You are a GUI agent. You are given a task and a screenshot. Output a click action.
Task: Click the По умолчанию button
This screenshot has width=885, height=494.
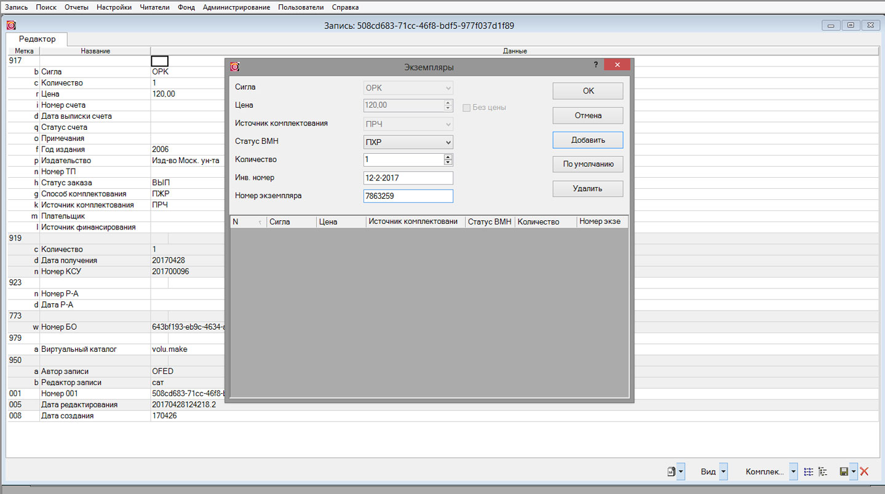[587, 164]
